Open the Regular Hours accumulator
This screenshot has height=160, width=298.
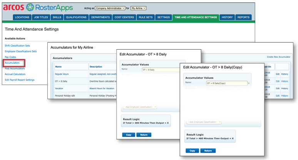tap(62, 74)
